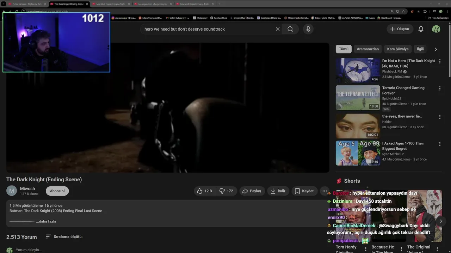This screenshot has width=451, height=253.
Task: Click the Yorum ekleyin comment field
Action: coord(29,250)
